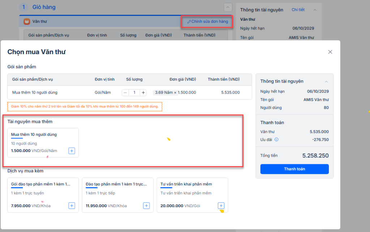Click Ngày hết hạn 06/10/2029 in dialog

318,91
